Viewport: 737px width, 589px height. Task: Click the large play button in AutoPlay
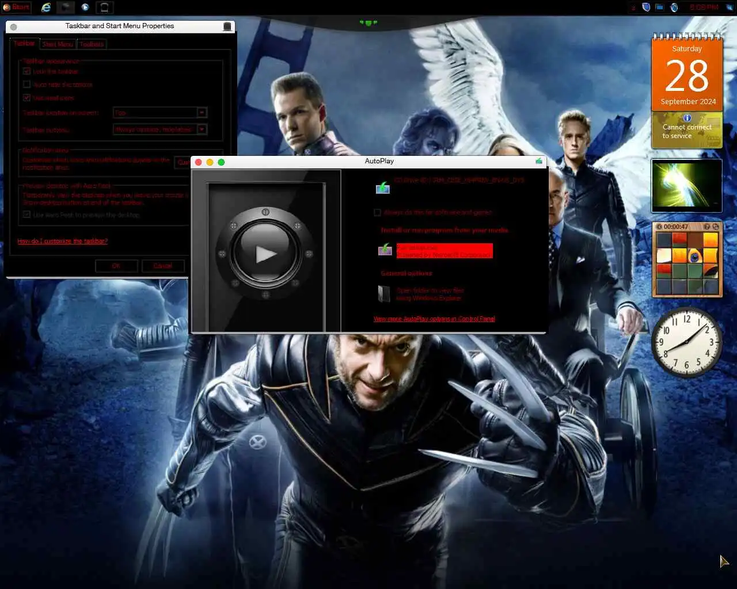(x=265, y=254)
